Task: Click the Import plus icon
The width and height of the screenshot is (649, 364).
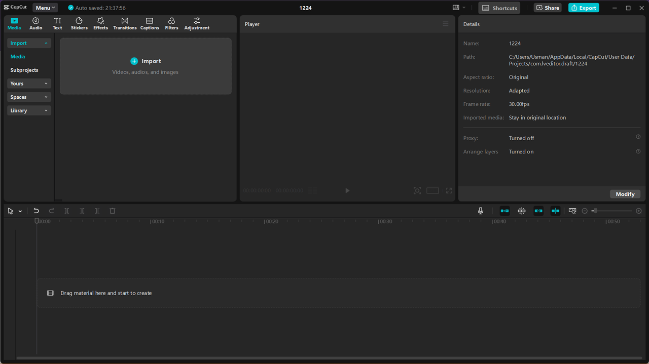Action: click(x=134, y=61)
